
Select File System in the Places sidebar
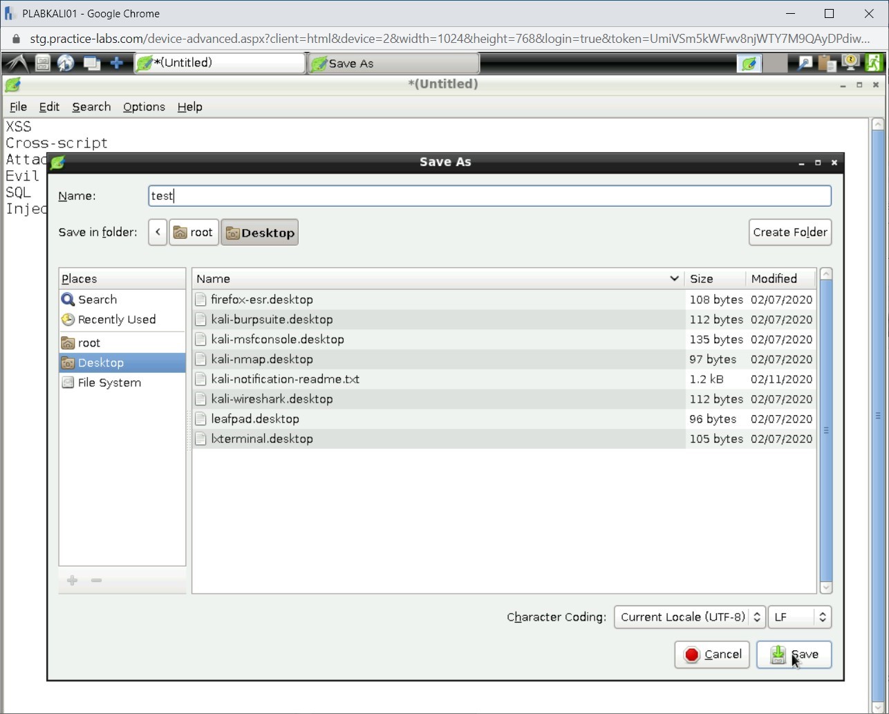point(109,383)
